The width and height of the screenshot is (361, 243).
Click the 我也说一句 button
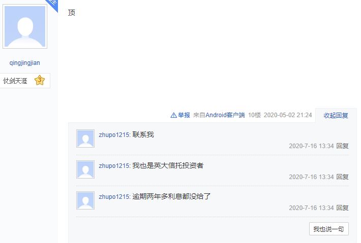click(329, 229)
